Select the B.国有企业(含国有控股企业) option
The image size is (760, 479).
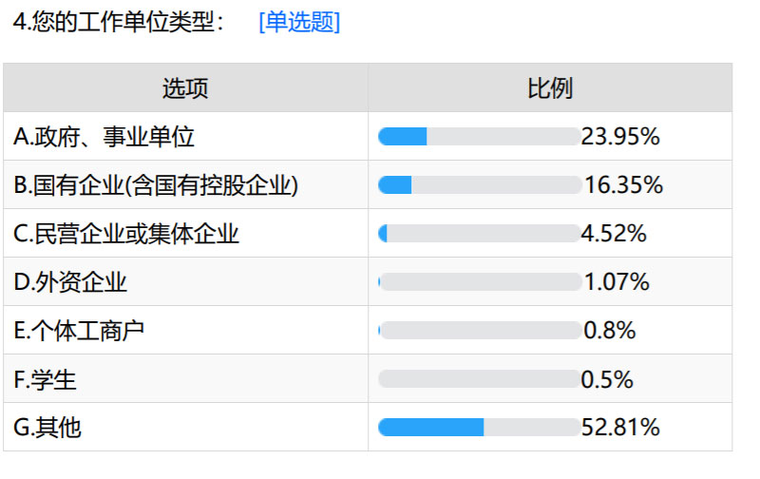pyautogui.click(x=157, y=185)
